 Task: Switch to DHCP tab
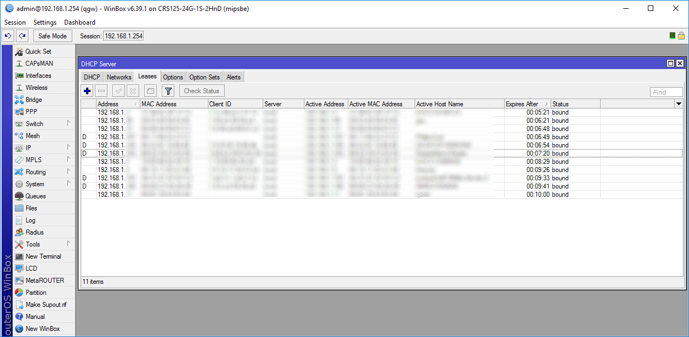[x=92, y=77]
